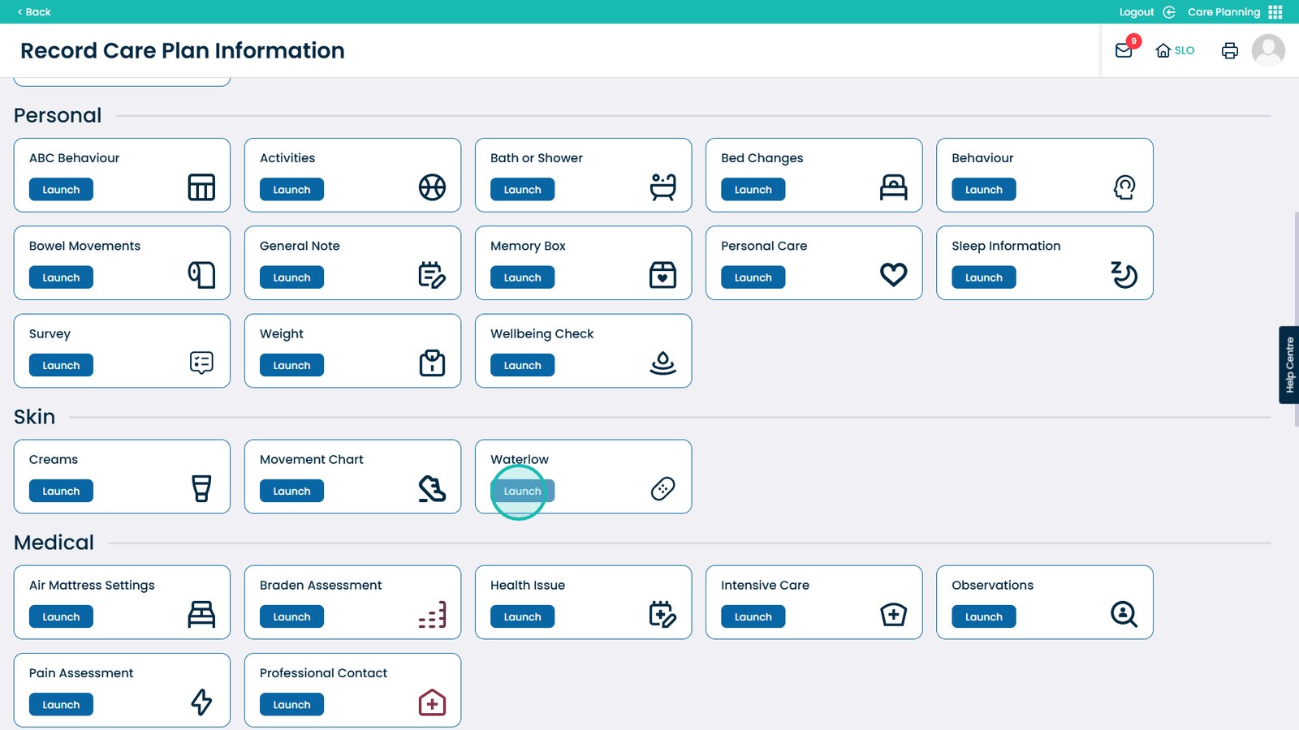The width and height of the screenshot is (1299, 730).
Task: Click the Professional Contact house icon
Action: pos(432,702)
